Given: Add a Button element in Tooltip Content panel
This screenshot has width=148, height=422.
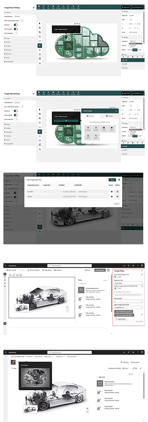Looking at the screenshot, I should tap(96, 137).
